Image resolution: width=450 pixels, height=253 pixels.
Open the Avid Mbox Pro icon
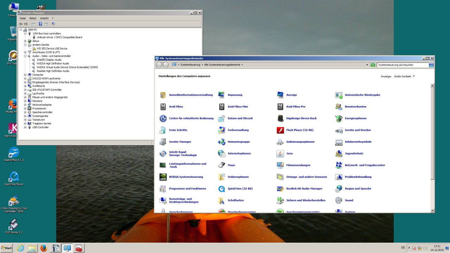pyautogui.click(x=280, y=106)
